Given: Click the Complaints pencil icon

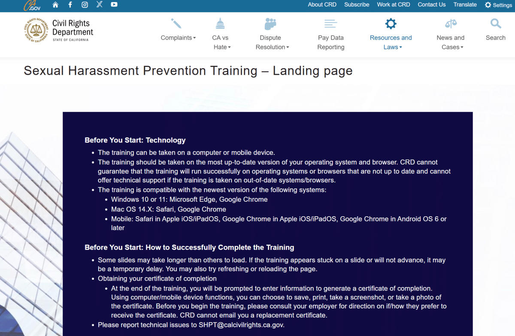Looking at the screenshot, I should tap(176, 24).
